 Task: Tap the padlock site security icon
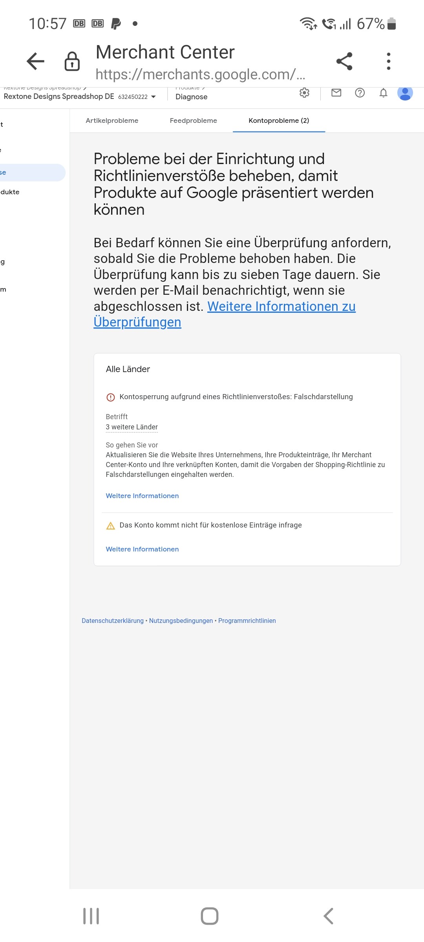tap(72, 62)
